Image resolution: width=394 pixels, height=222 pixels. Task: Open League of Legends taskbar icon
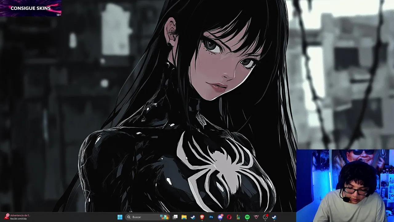tap(238, 217)
